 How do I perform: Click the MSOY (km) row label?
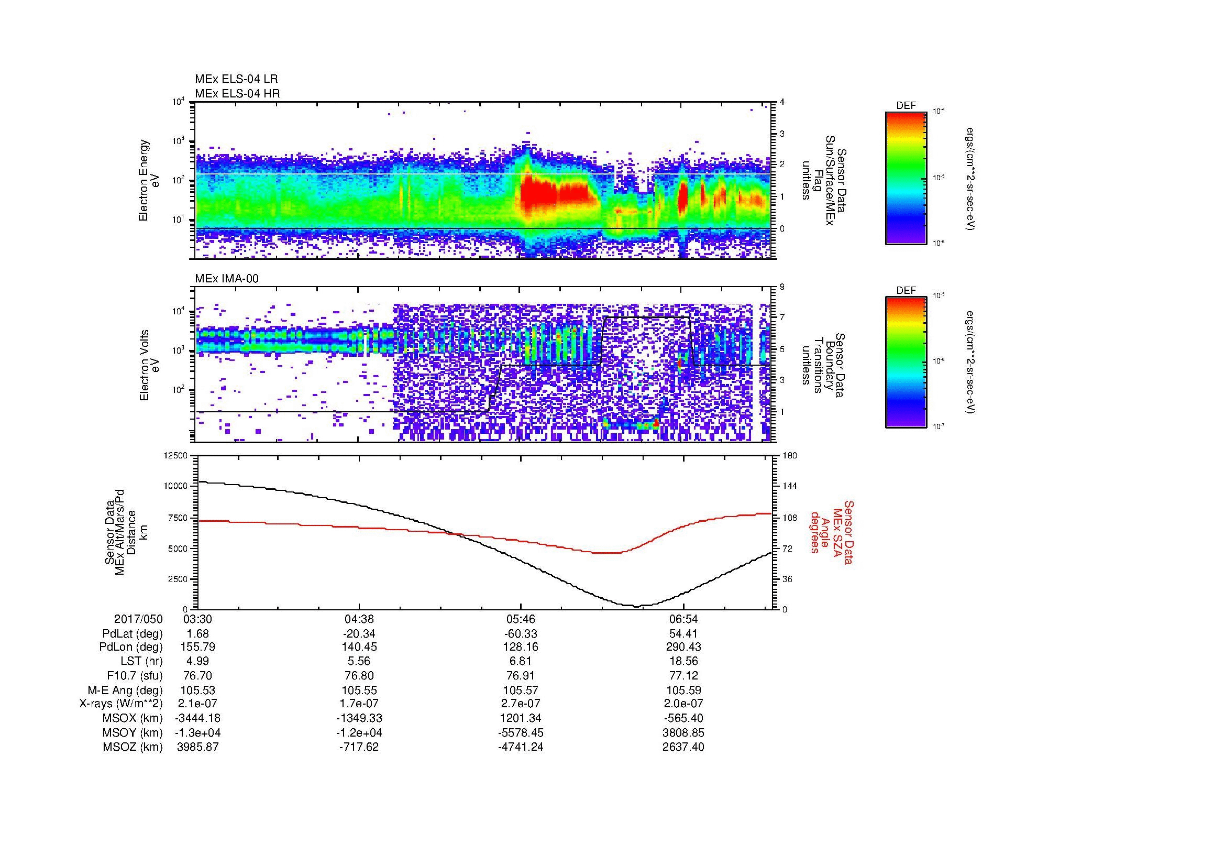[133, 732]
